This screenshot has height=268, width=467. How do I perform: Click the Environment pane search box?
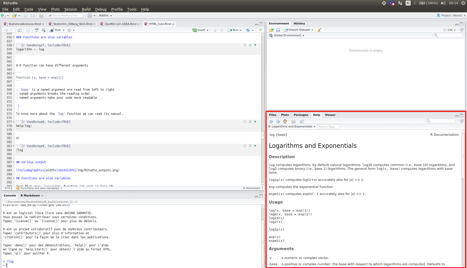(448, 35)
